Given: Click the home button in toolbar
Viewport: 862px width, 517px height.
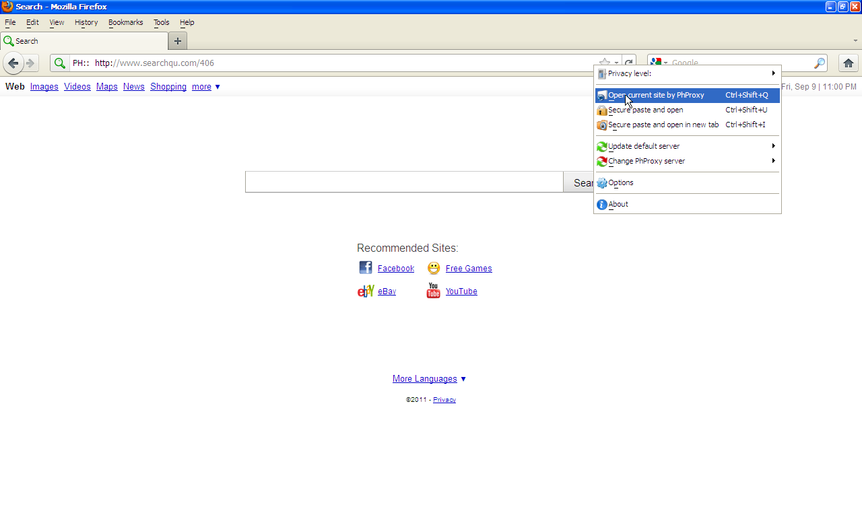Looking at the screenshot, I should coord(848,63).
